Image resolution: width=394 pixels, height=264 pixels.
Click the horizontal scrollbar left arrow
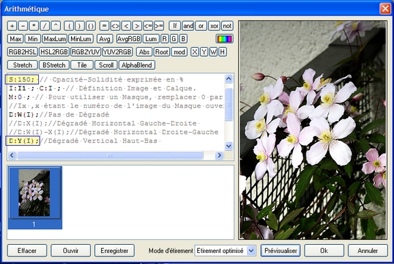(x=12, y=155)
